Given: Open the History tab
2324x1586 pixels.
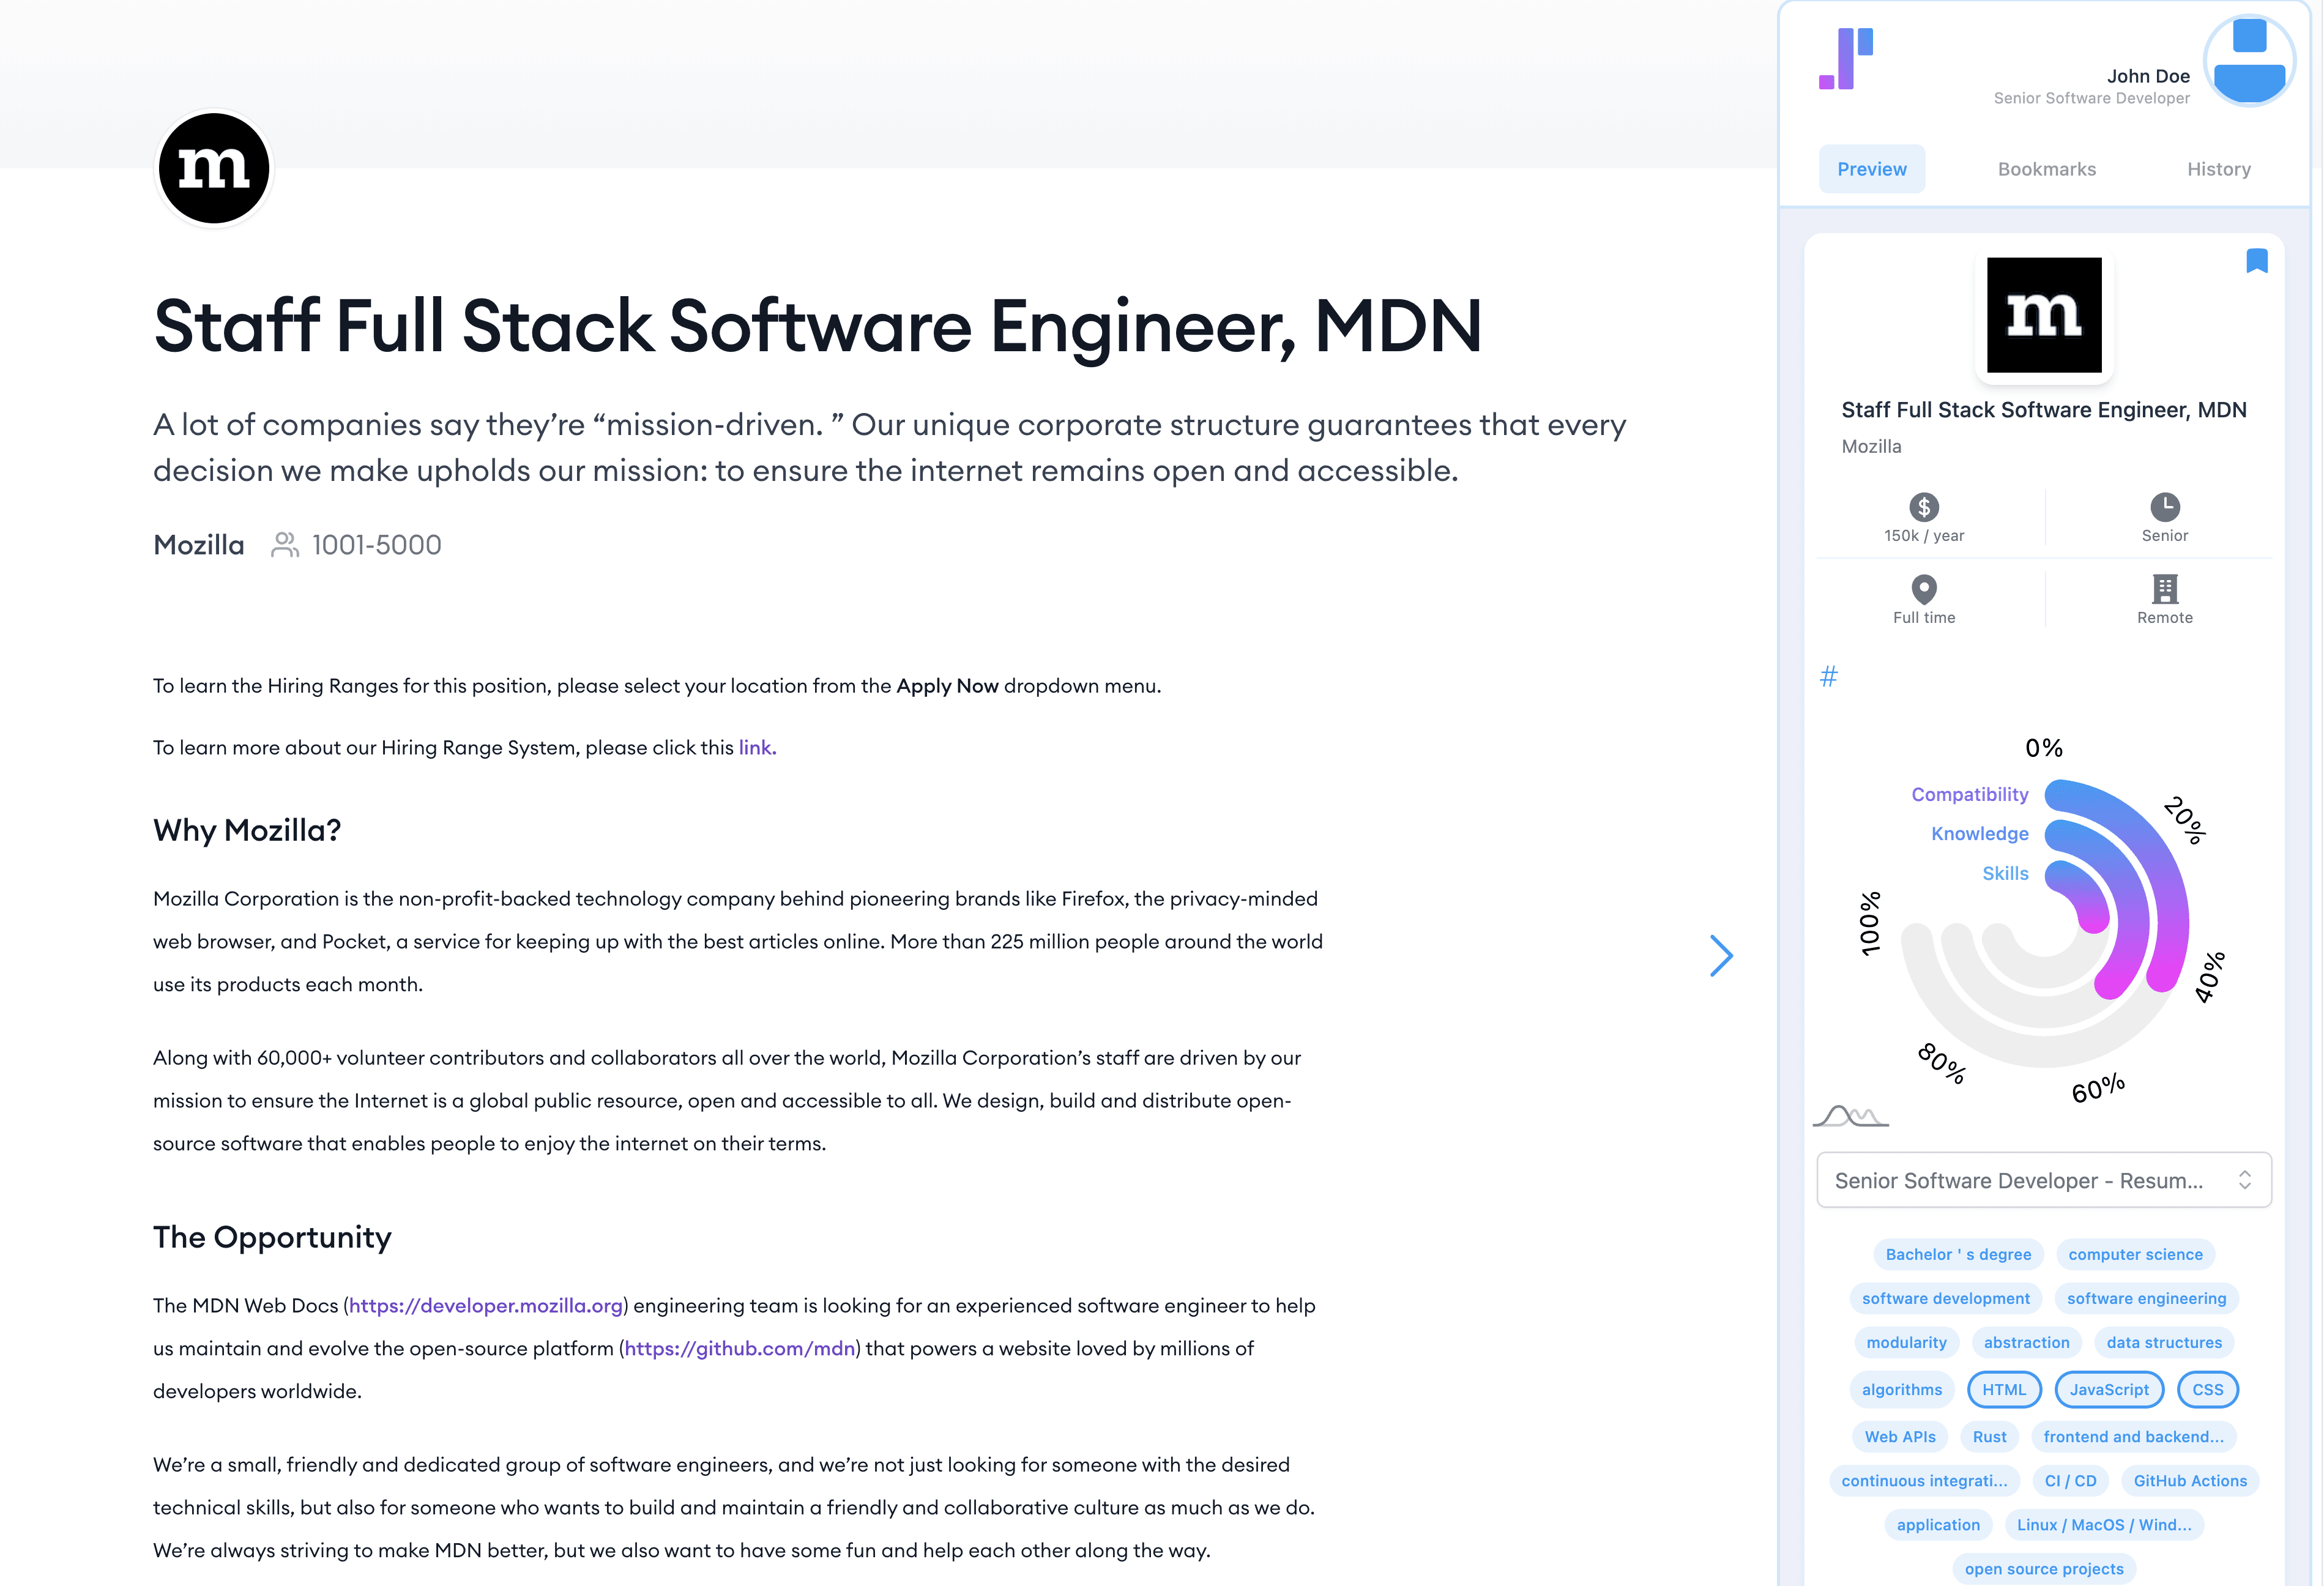Looking at the screenshot, I should [2219, 169].
